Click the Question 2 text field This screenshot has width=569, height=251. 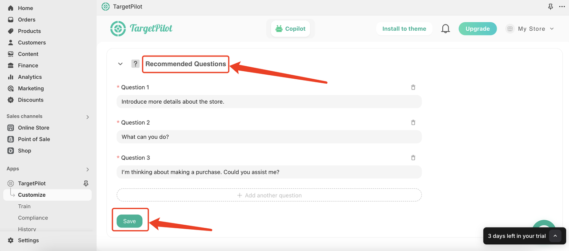[x=269, y=137]
